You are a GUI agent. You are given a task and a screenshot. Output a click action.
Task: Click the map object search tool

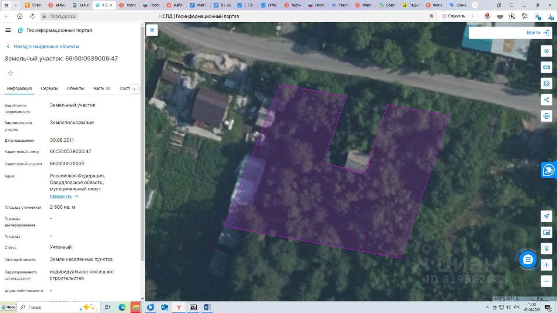tap(547, 249)
